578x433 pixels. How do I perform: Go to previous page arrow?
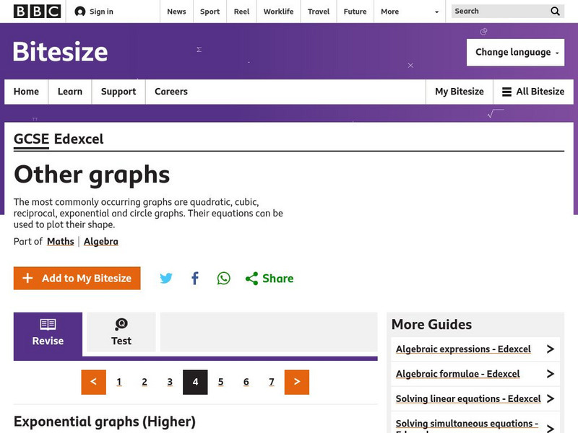point(94,382)
